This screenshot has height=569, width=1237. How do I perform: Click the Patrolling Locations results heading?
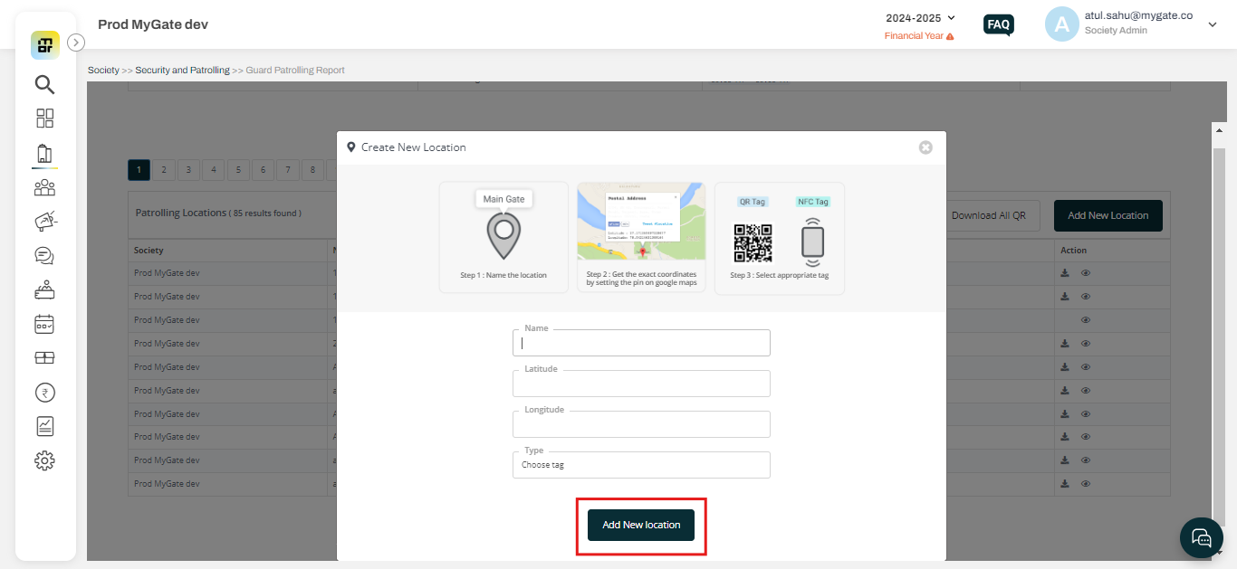[x=218, y=213]
